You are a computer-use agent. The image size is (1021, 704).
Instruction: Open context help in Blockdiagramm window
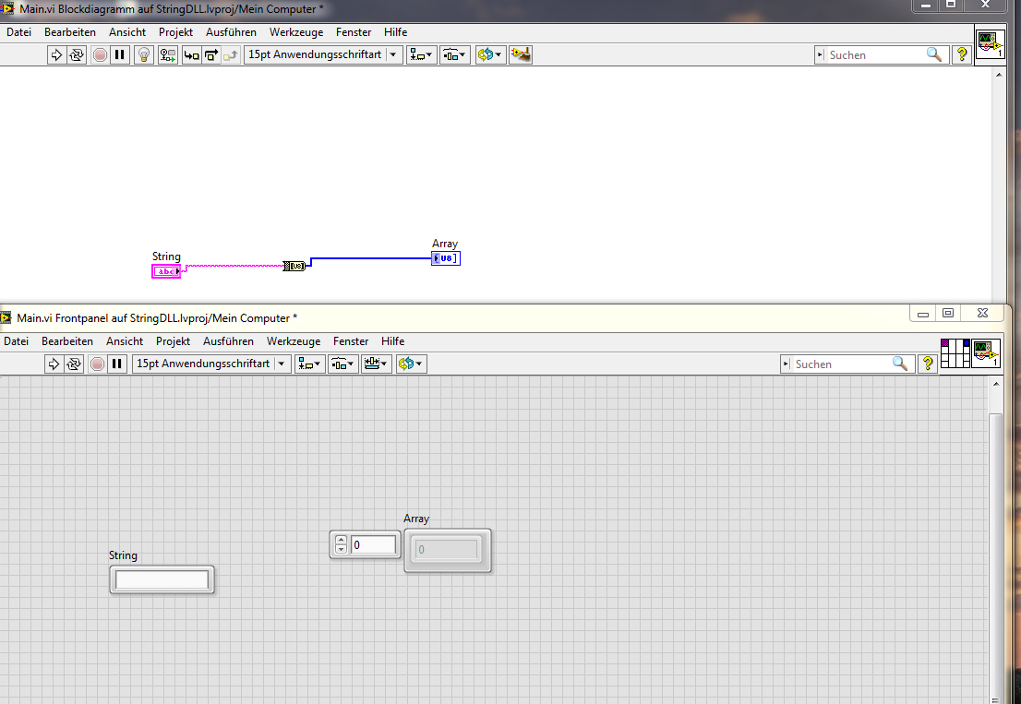962,54
